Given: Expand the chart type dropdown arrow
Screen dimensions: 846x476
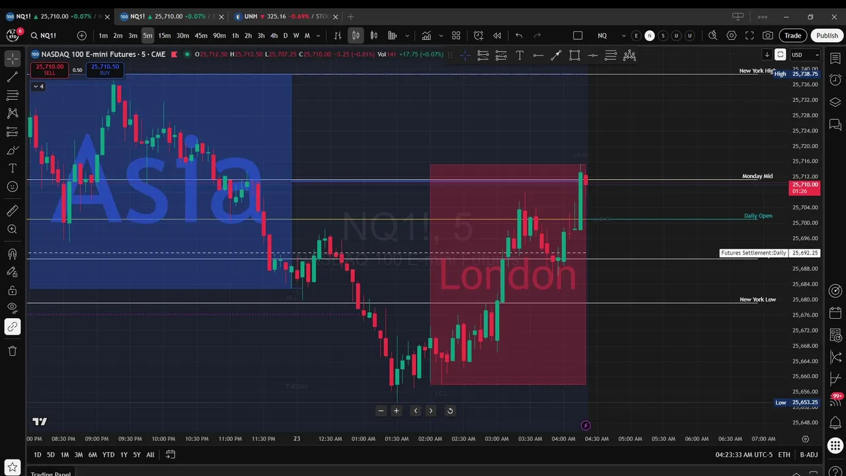Looking at the screenshot, I should click(407, 36).
